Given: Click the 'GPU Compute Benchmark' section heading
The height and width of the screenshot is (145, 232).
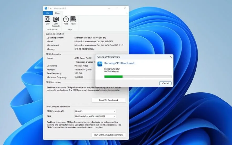Looking at the screenshot, I should (x=58, y=107).
